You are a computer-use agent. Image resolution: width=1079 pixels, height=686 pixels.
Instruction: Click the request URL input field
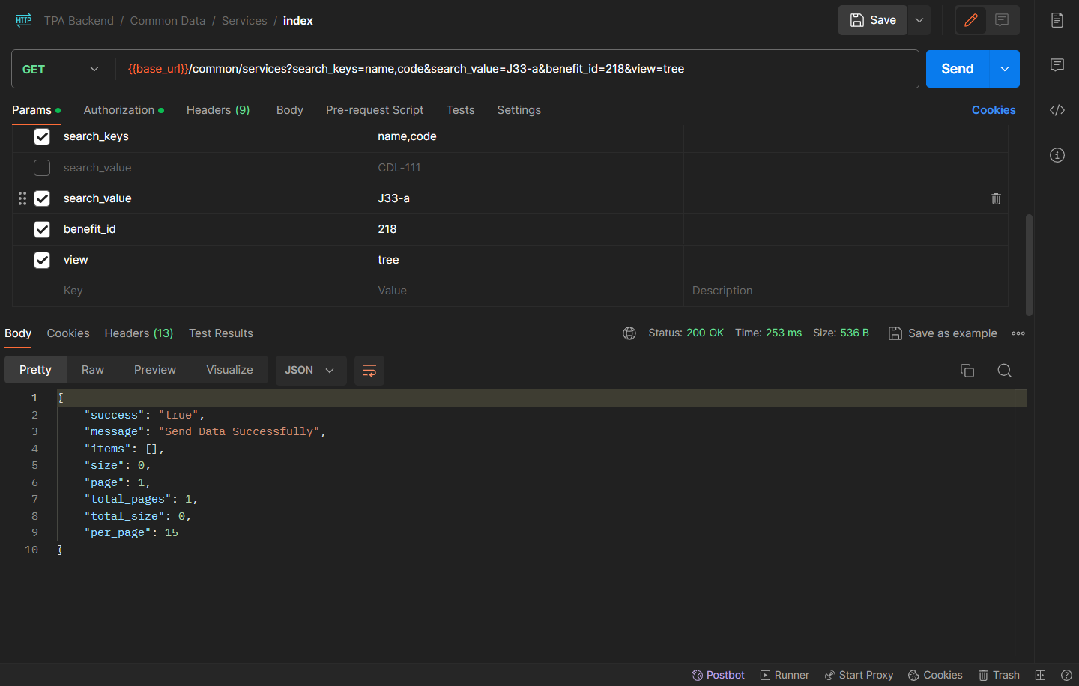click(x=517, y=69)
